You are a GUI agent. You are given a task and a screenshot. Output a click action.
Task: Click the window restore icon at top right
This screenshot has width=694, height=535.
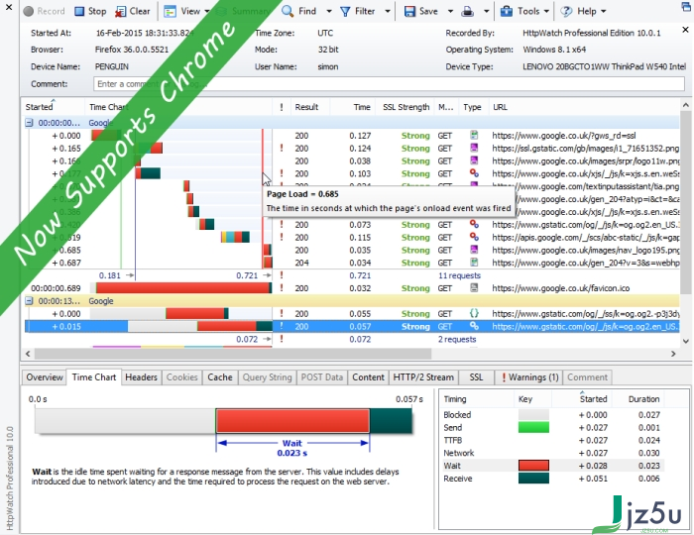pyautogui.click(x=686, y=7)
